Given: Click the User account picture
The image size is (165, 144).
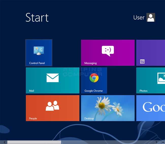Looking at the screenshot, I should coord(151,17).
